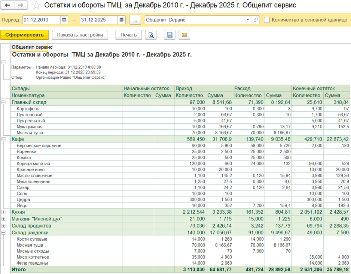
Task: Click the back navigation arrow
Action: click(x=7, y=5)
